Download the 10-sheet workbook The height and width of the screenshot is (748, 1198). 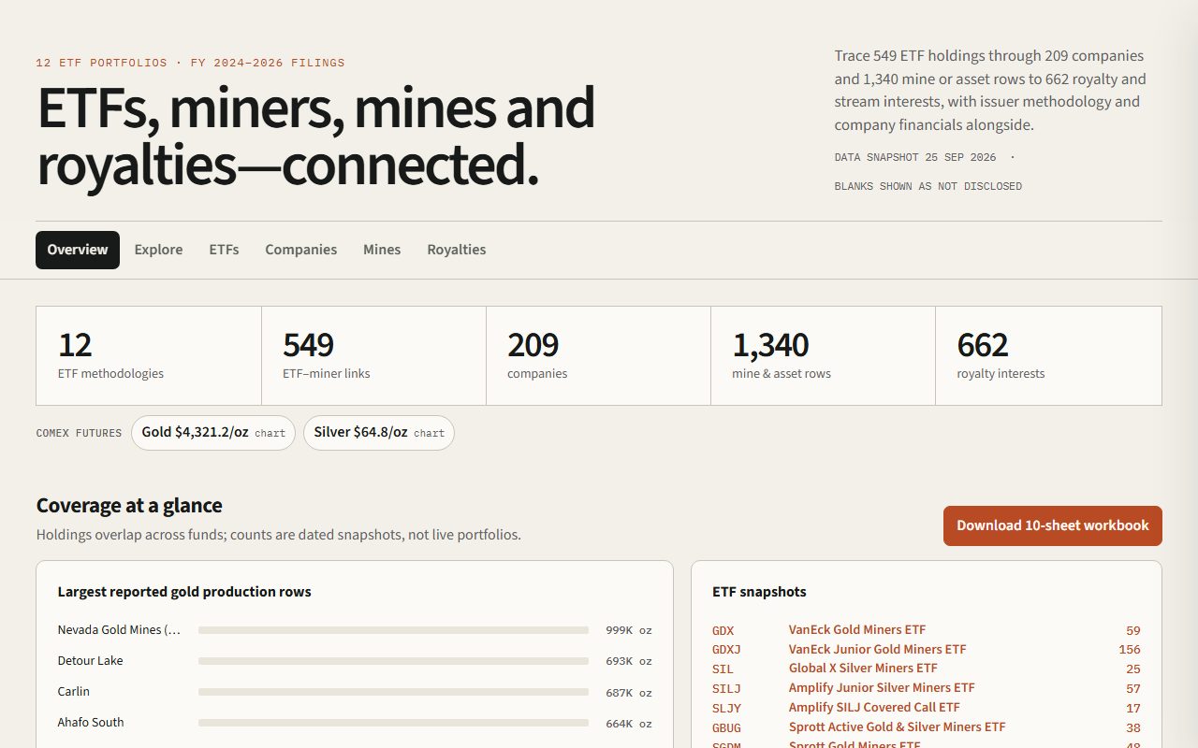click(x=1053, y=525)
